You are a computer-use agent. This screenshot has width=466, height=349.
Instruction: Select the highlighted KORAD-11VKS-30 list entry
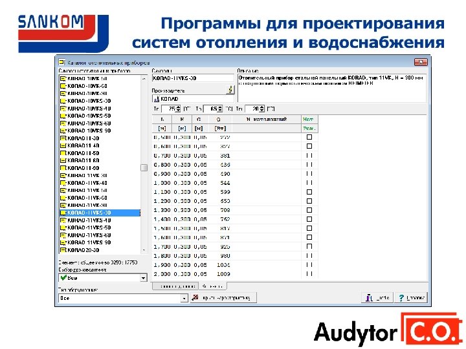point(100,213)
